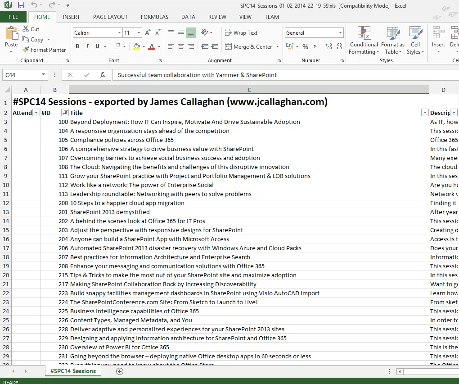Open Title column filter dropdown

[425, 113]
